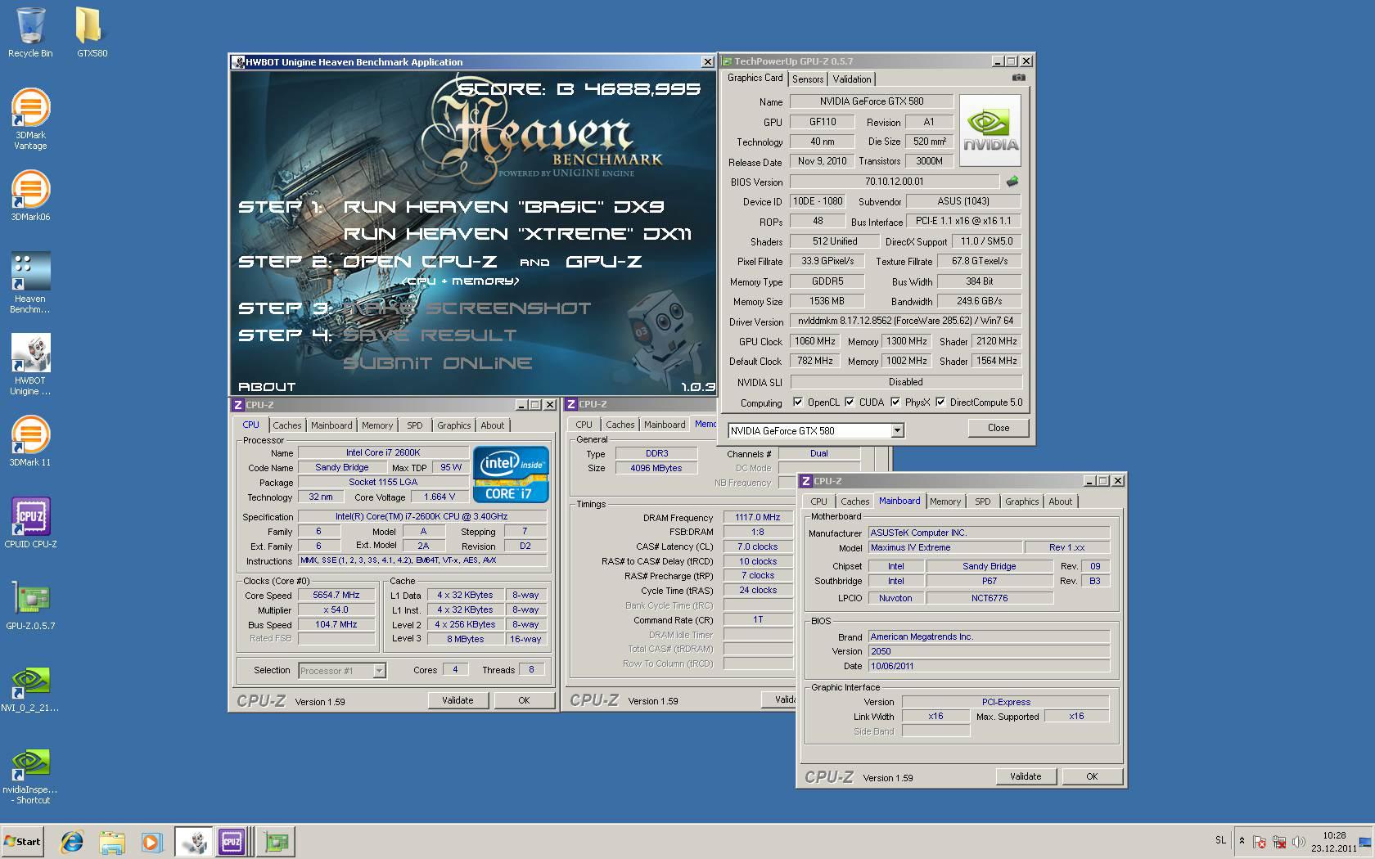Select the 3DMark 11 desktop shortcut
The image size is (1375, 859).
click(x=30, y=441)
